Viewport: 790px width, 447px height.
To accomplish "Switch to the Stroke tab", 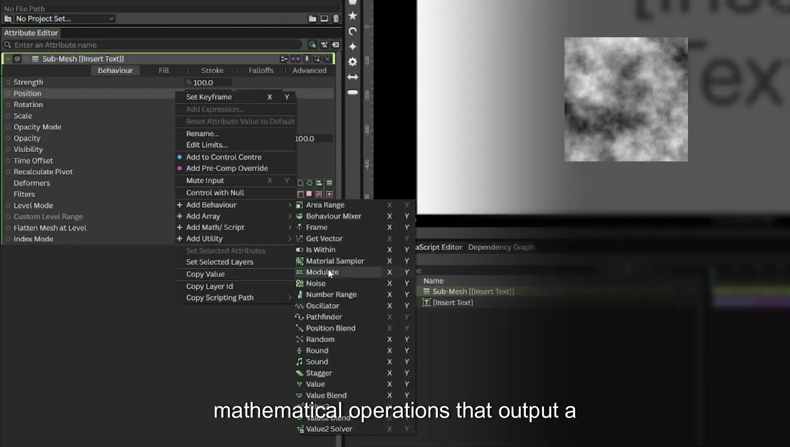I will click(212, 71).
